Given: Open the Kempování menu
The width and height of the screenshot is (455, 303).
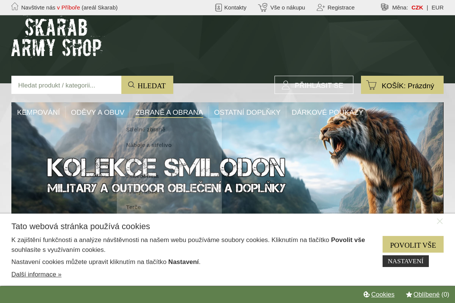Looking at the screenshot, I should pos(38,112).
